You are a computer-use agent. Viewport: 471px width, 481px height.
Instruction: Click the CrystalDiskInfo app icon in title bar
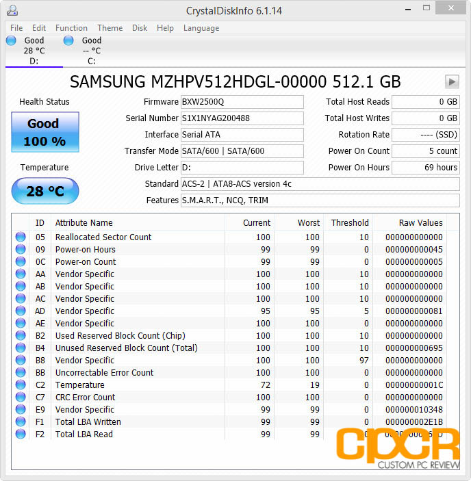pos(12,11)
